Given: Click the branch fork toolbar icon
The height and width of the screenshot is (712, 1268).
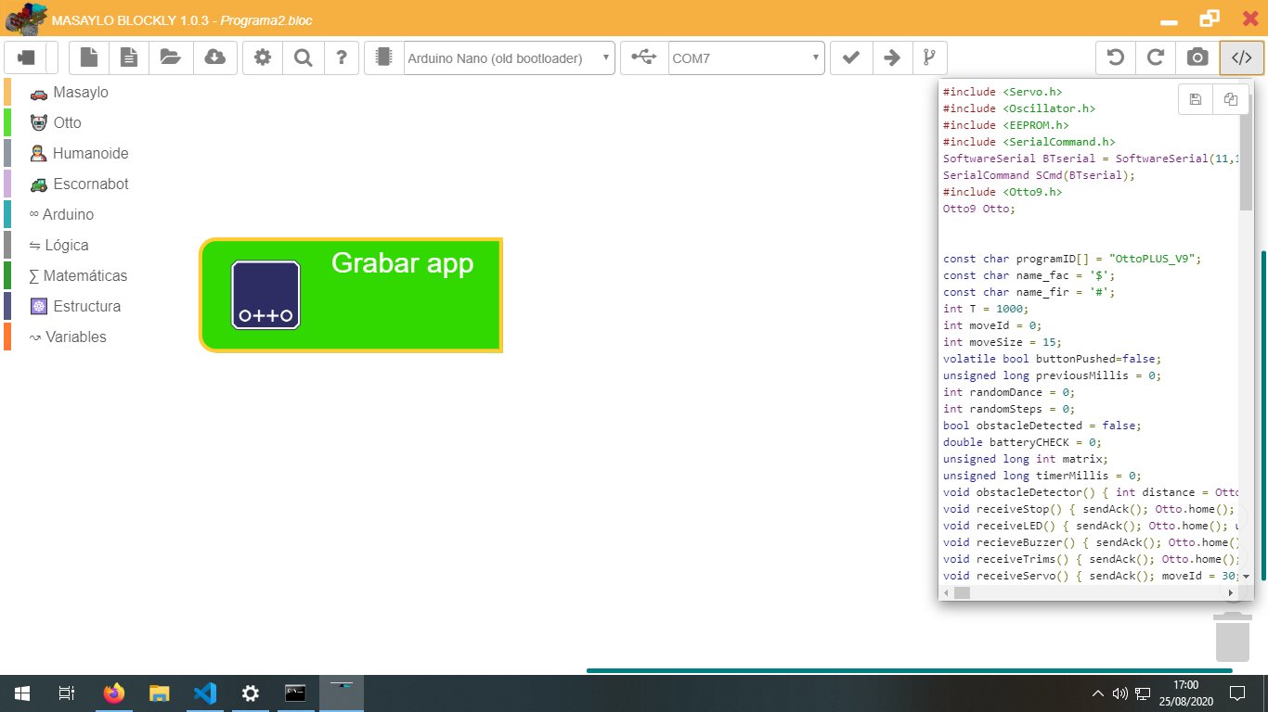Looking at the screenshot, I should (929, 57).
